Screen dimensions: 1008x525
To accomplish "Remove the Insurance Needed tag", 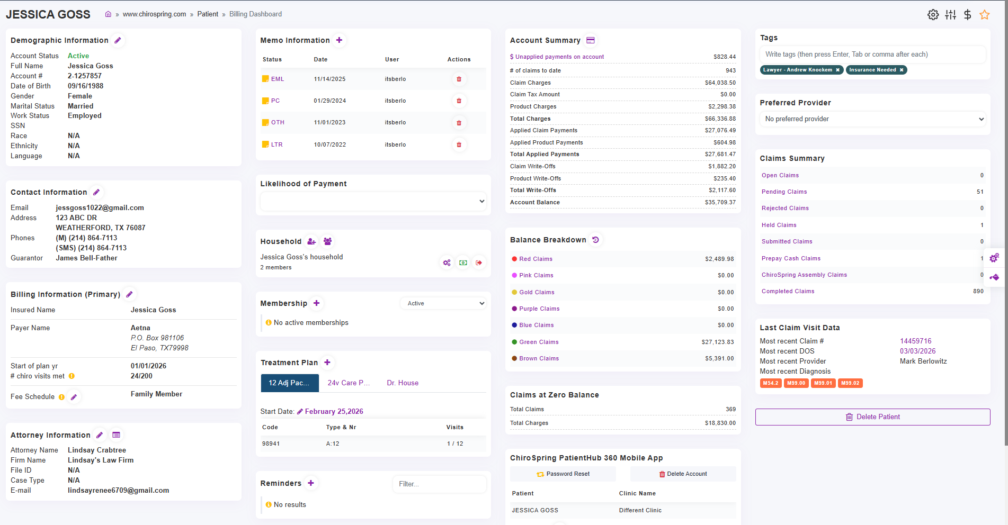I will pyautogui.click(x=901, y=70).
